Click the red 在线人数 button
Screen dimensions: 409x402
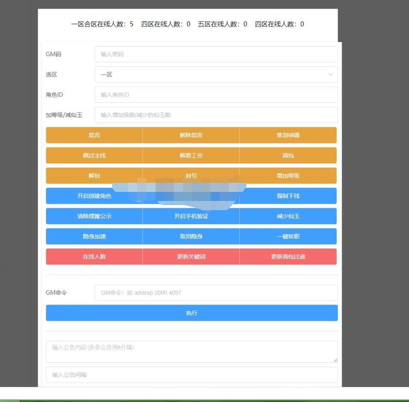point(94,257)
